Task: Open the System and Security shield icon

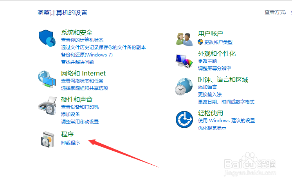Action: point(47,38)
